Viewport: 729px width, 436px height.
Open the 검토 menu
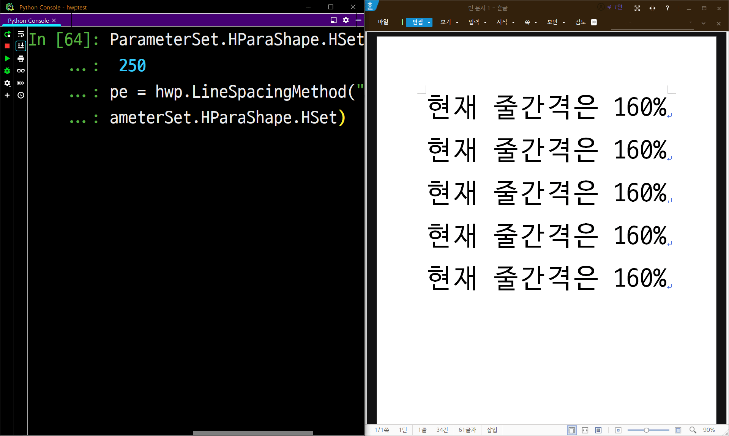[580, 22]
